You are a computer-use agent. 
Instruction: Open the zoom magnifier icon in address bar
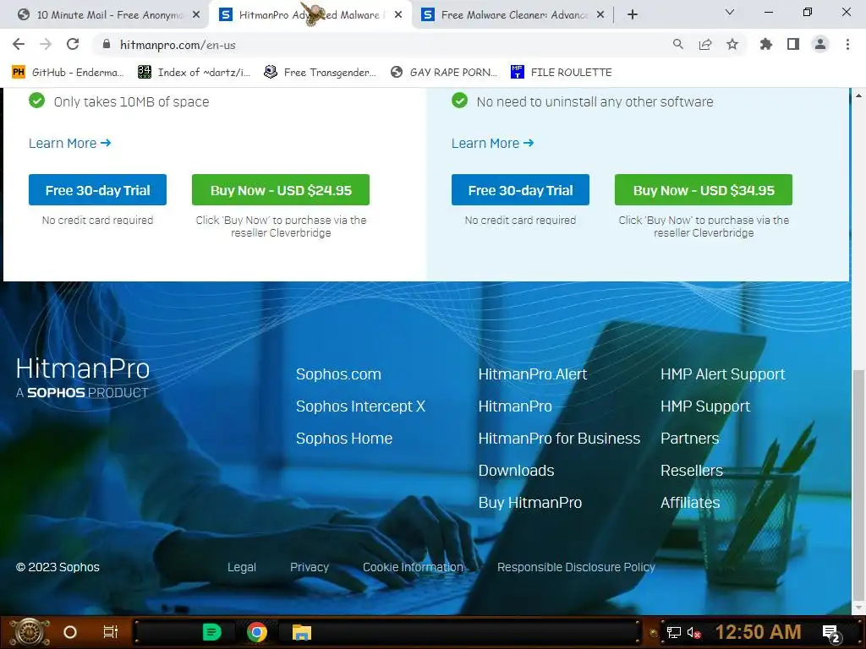click(677, 44)
